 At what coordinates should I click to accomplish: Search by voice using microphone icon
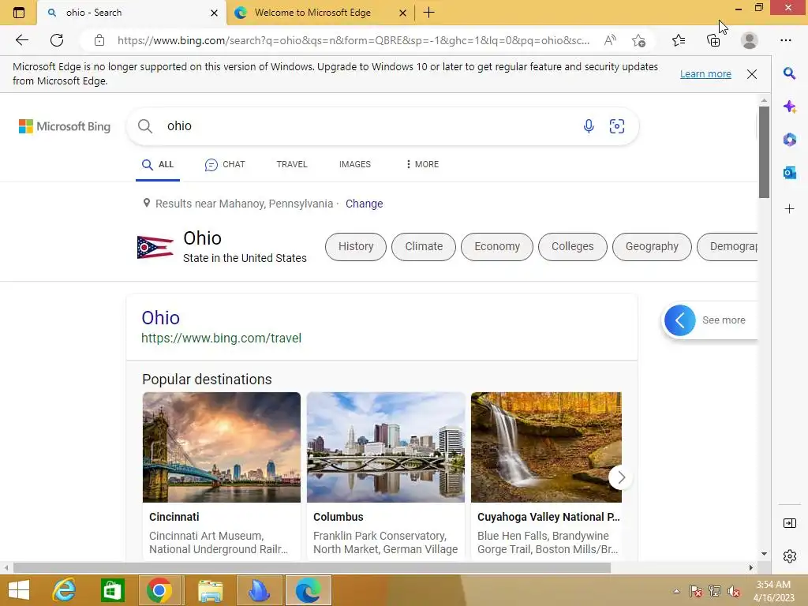[589, 126]
